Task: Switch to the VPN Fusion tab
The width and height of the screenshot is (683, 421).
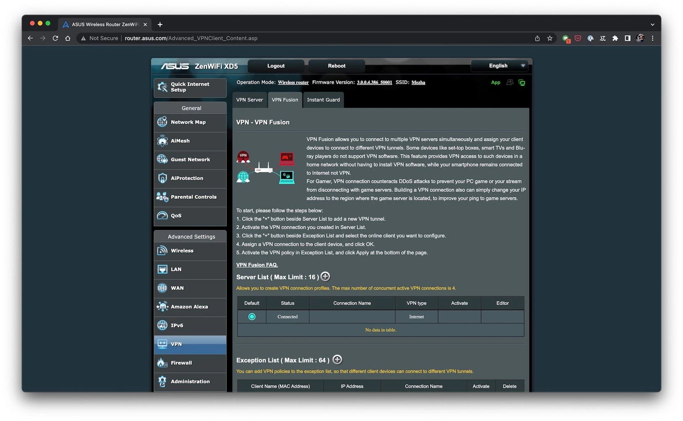Action: (x=285, y=100)
